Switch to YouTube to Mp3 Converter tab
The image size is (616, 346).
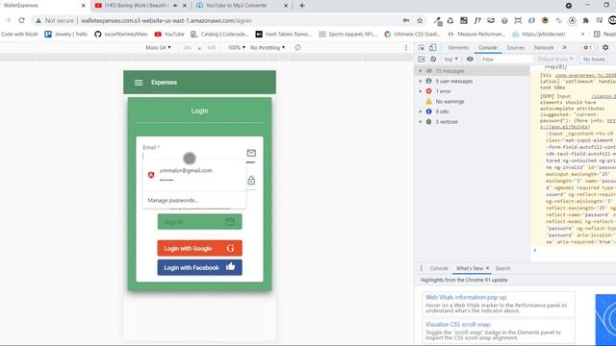[x=236, y=6]
